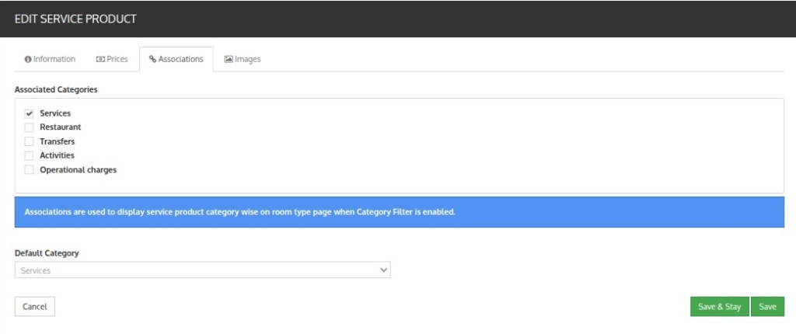Click the picture icon on Images tab
Viewport: 796px width, 334px height.
pos(229,59)
